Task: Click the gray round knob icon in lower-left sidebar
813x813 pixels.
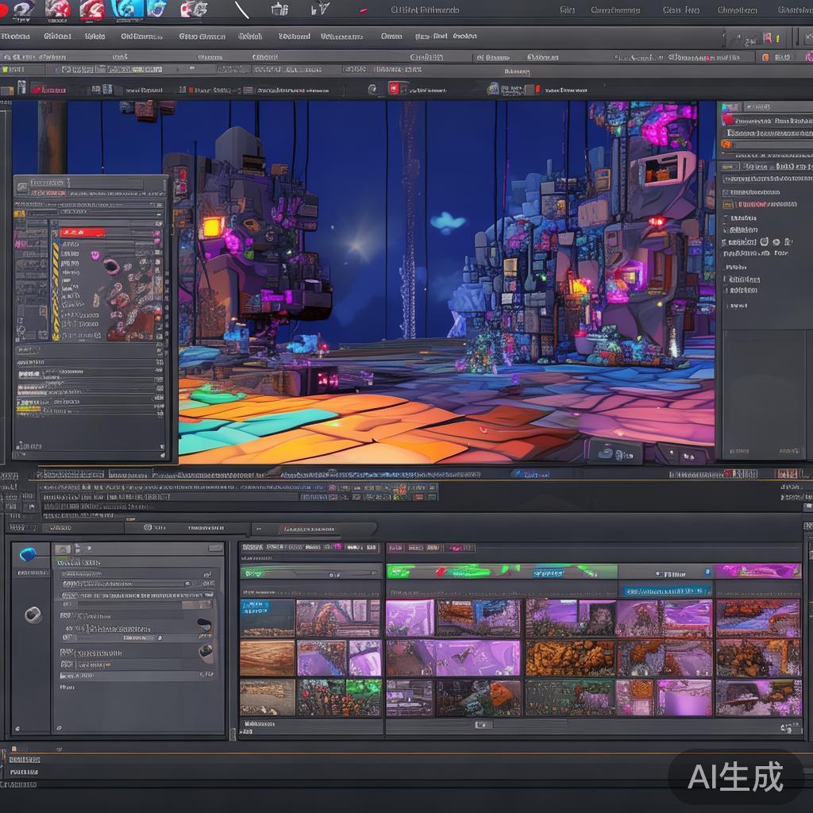Action: click(x=33, y=614)
